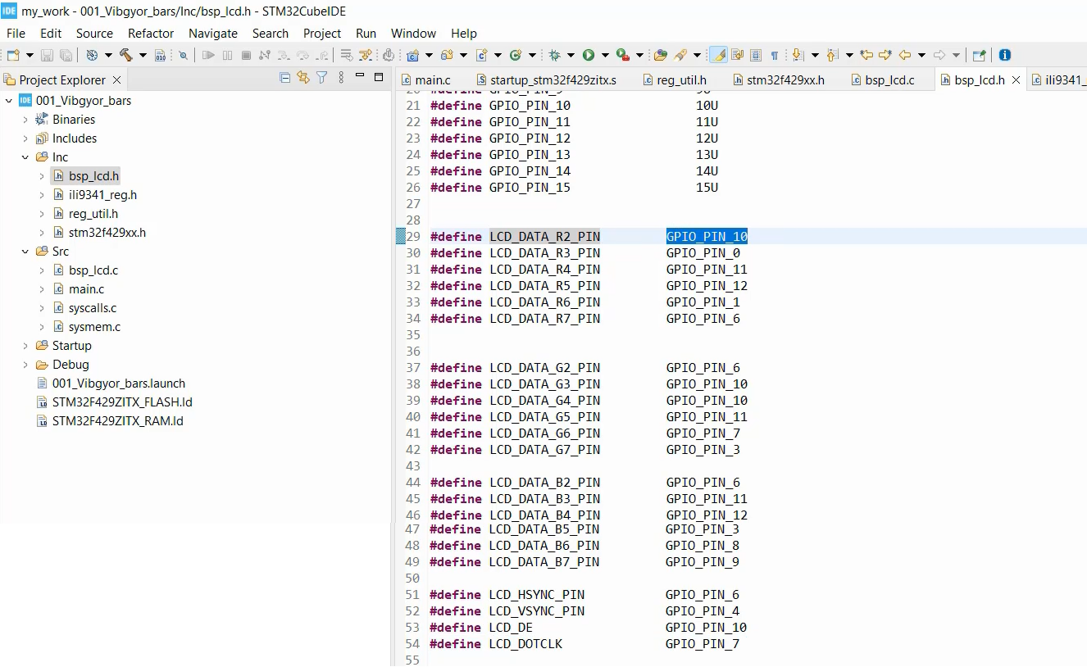Click the Run with external tools icon
This screenshot has width=1087, height=667.
click(622, 55)
